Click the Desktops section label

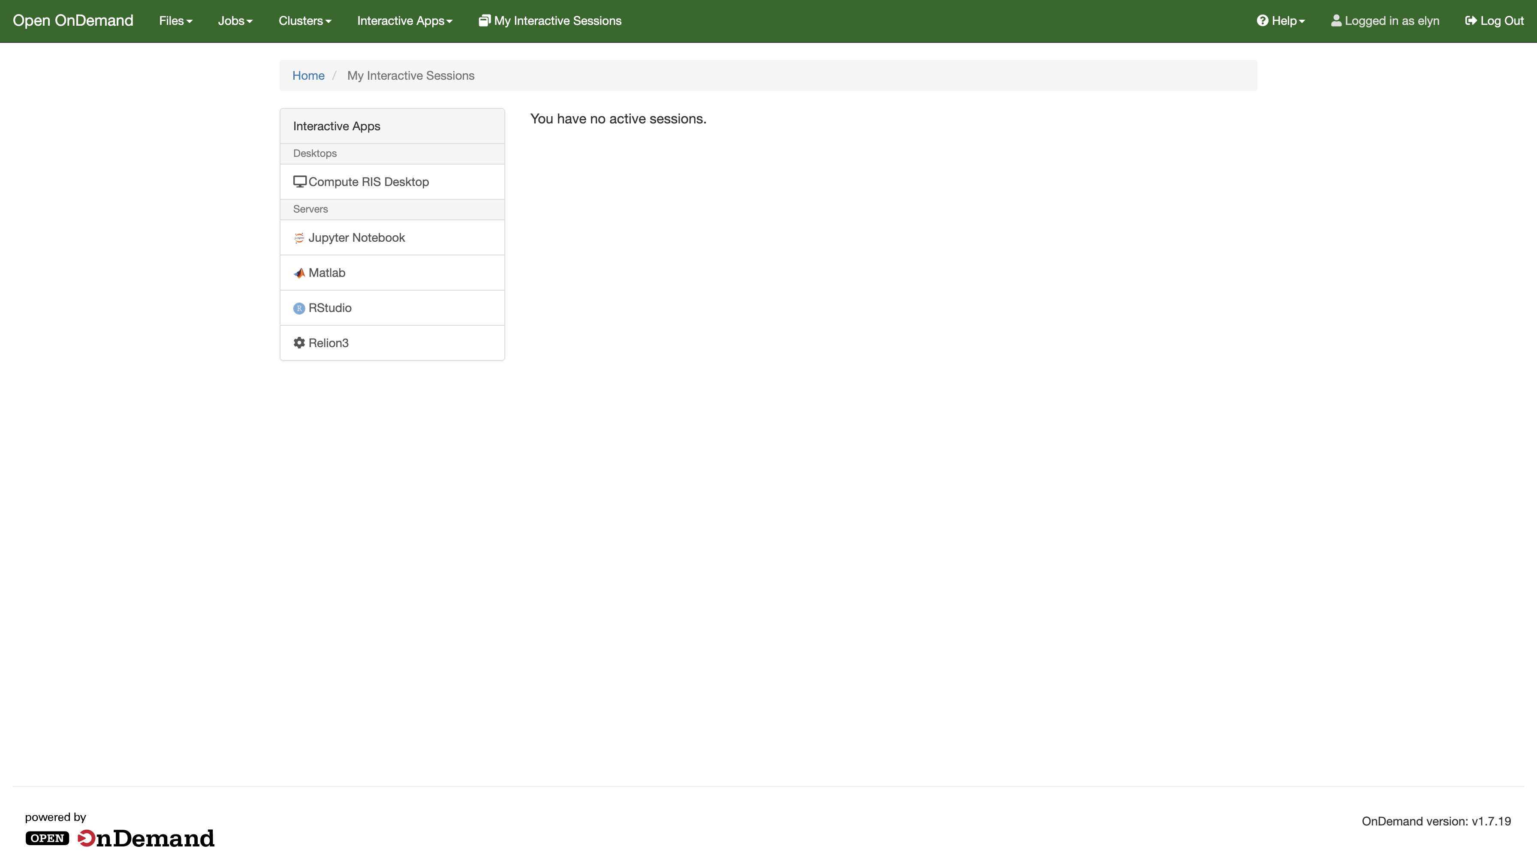pos(315,154)
